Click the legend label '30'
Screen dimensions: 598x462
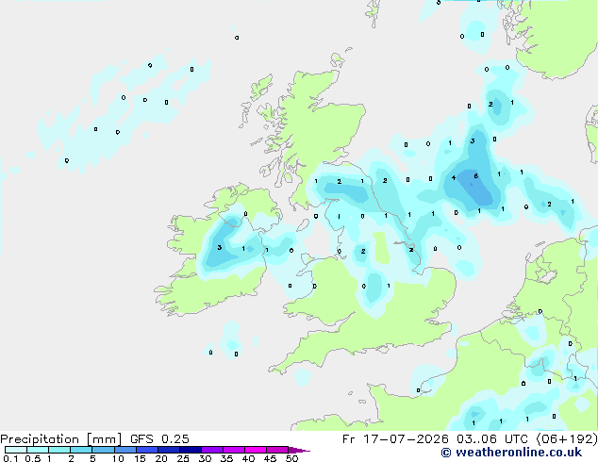(205, 458)
